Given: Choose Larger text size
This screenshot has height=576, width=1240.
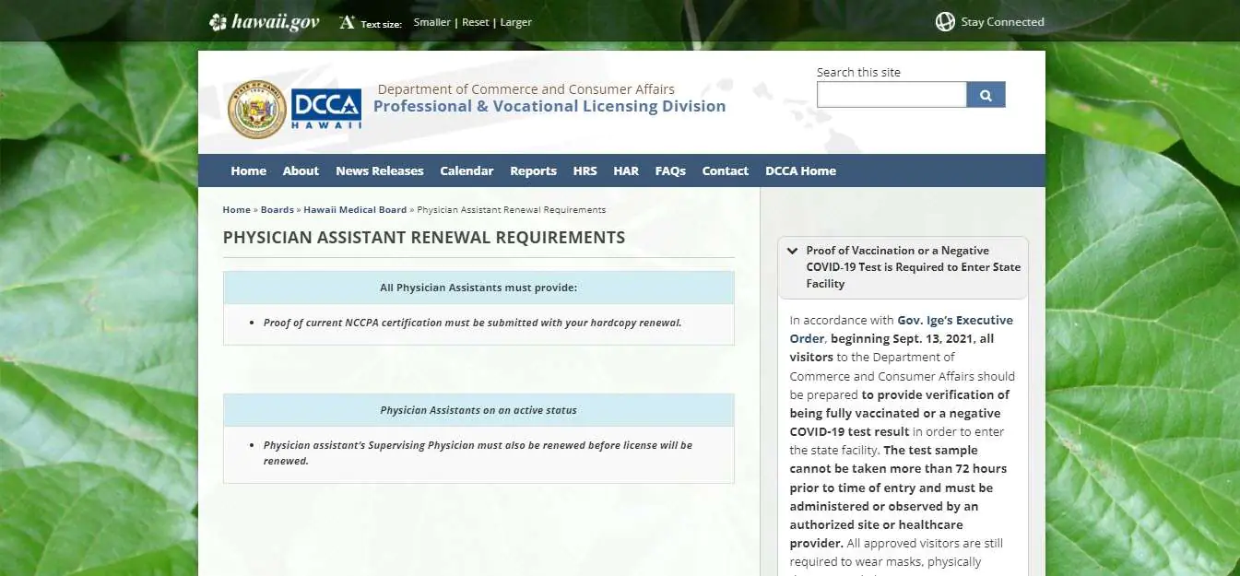Looking at the screenshot, I should [x=515, y=22].
